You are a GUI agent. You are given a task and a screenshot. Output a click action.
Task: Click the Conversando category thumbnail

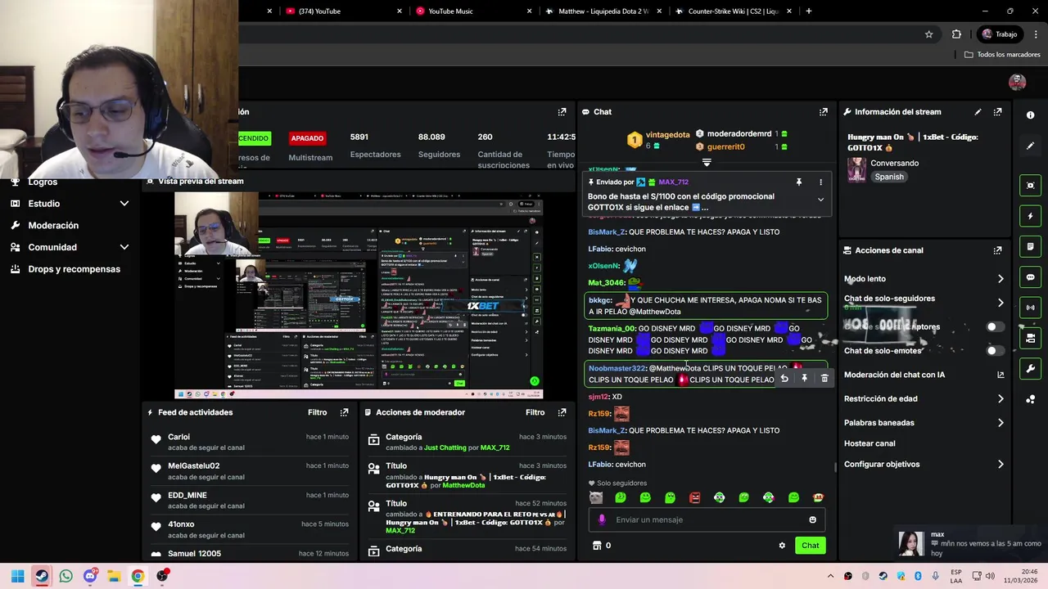pos(856,169)
